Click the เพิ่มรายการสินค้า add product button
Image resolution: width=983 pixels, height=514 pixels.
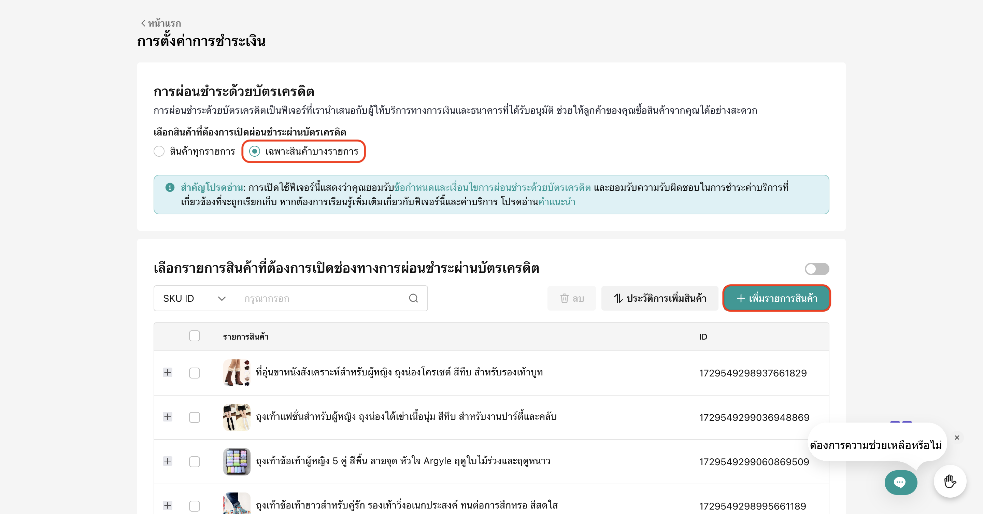pos(776,298)
